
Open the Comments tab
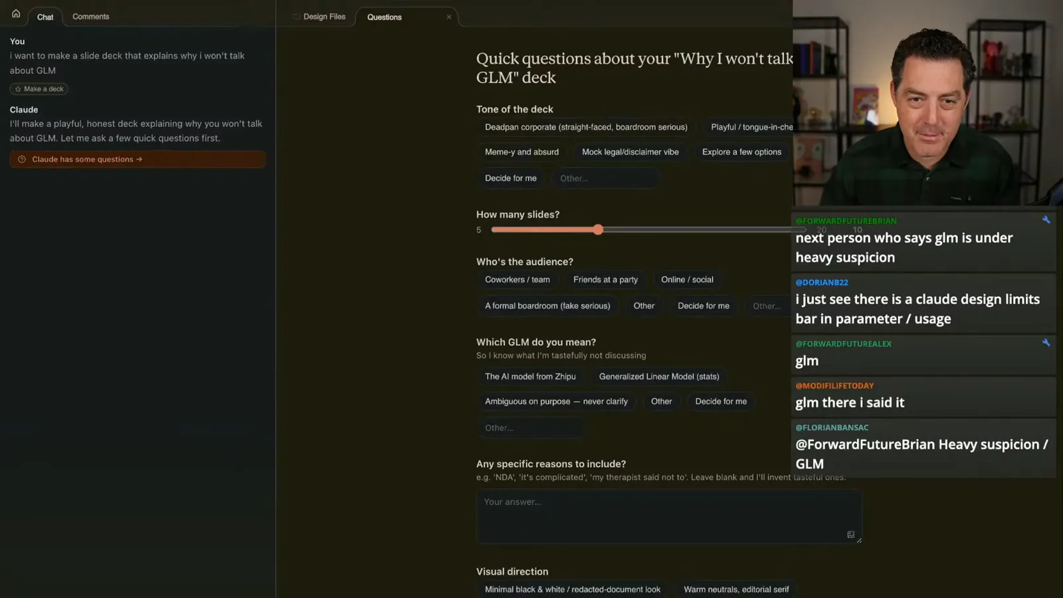[x=91, y=17]
